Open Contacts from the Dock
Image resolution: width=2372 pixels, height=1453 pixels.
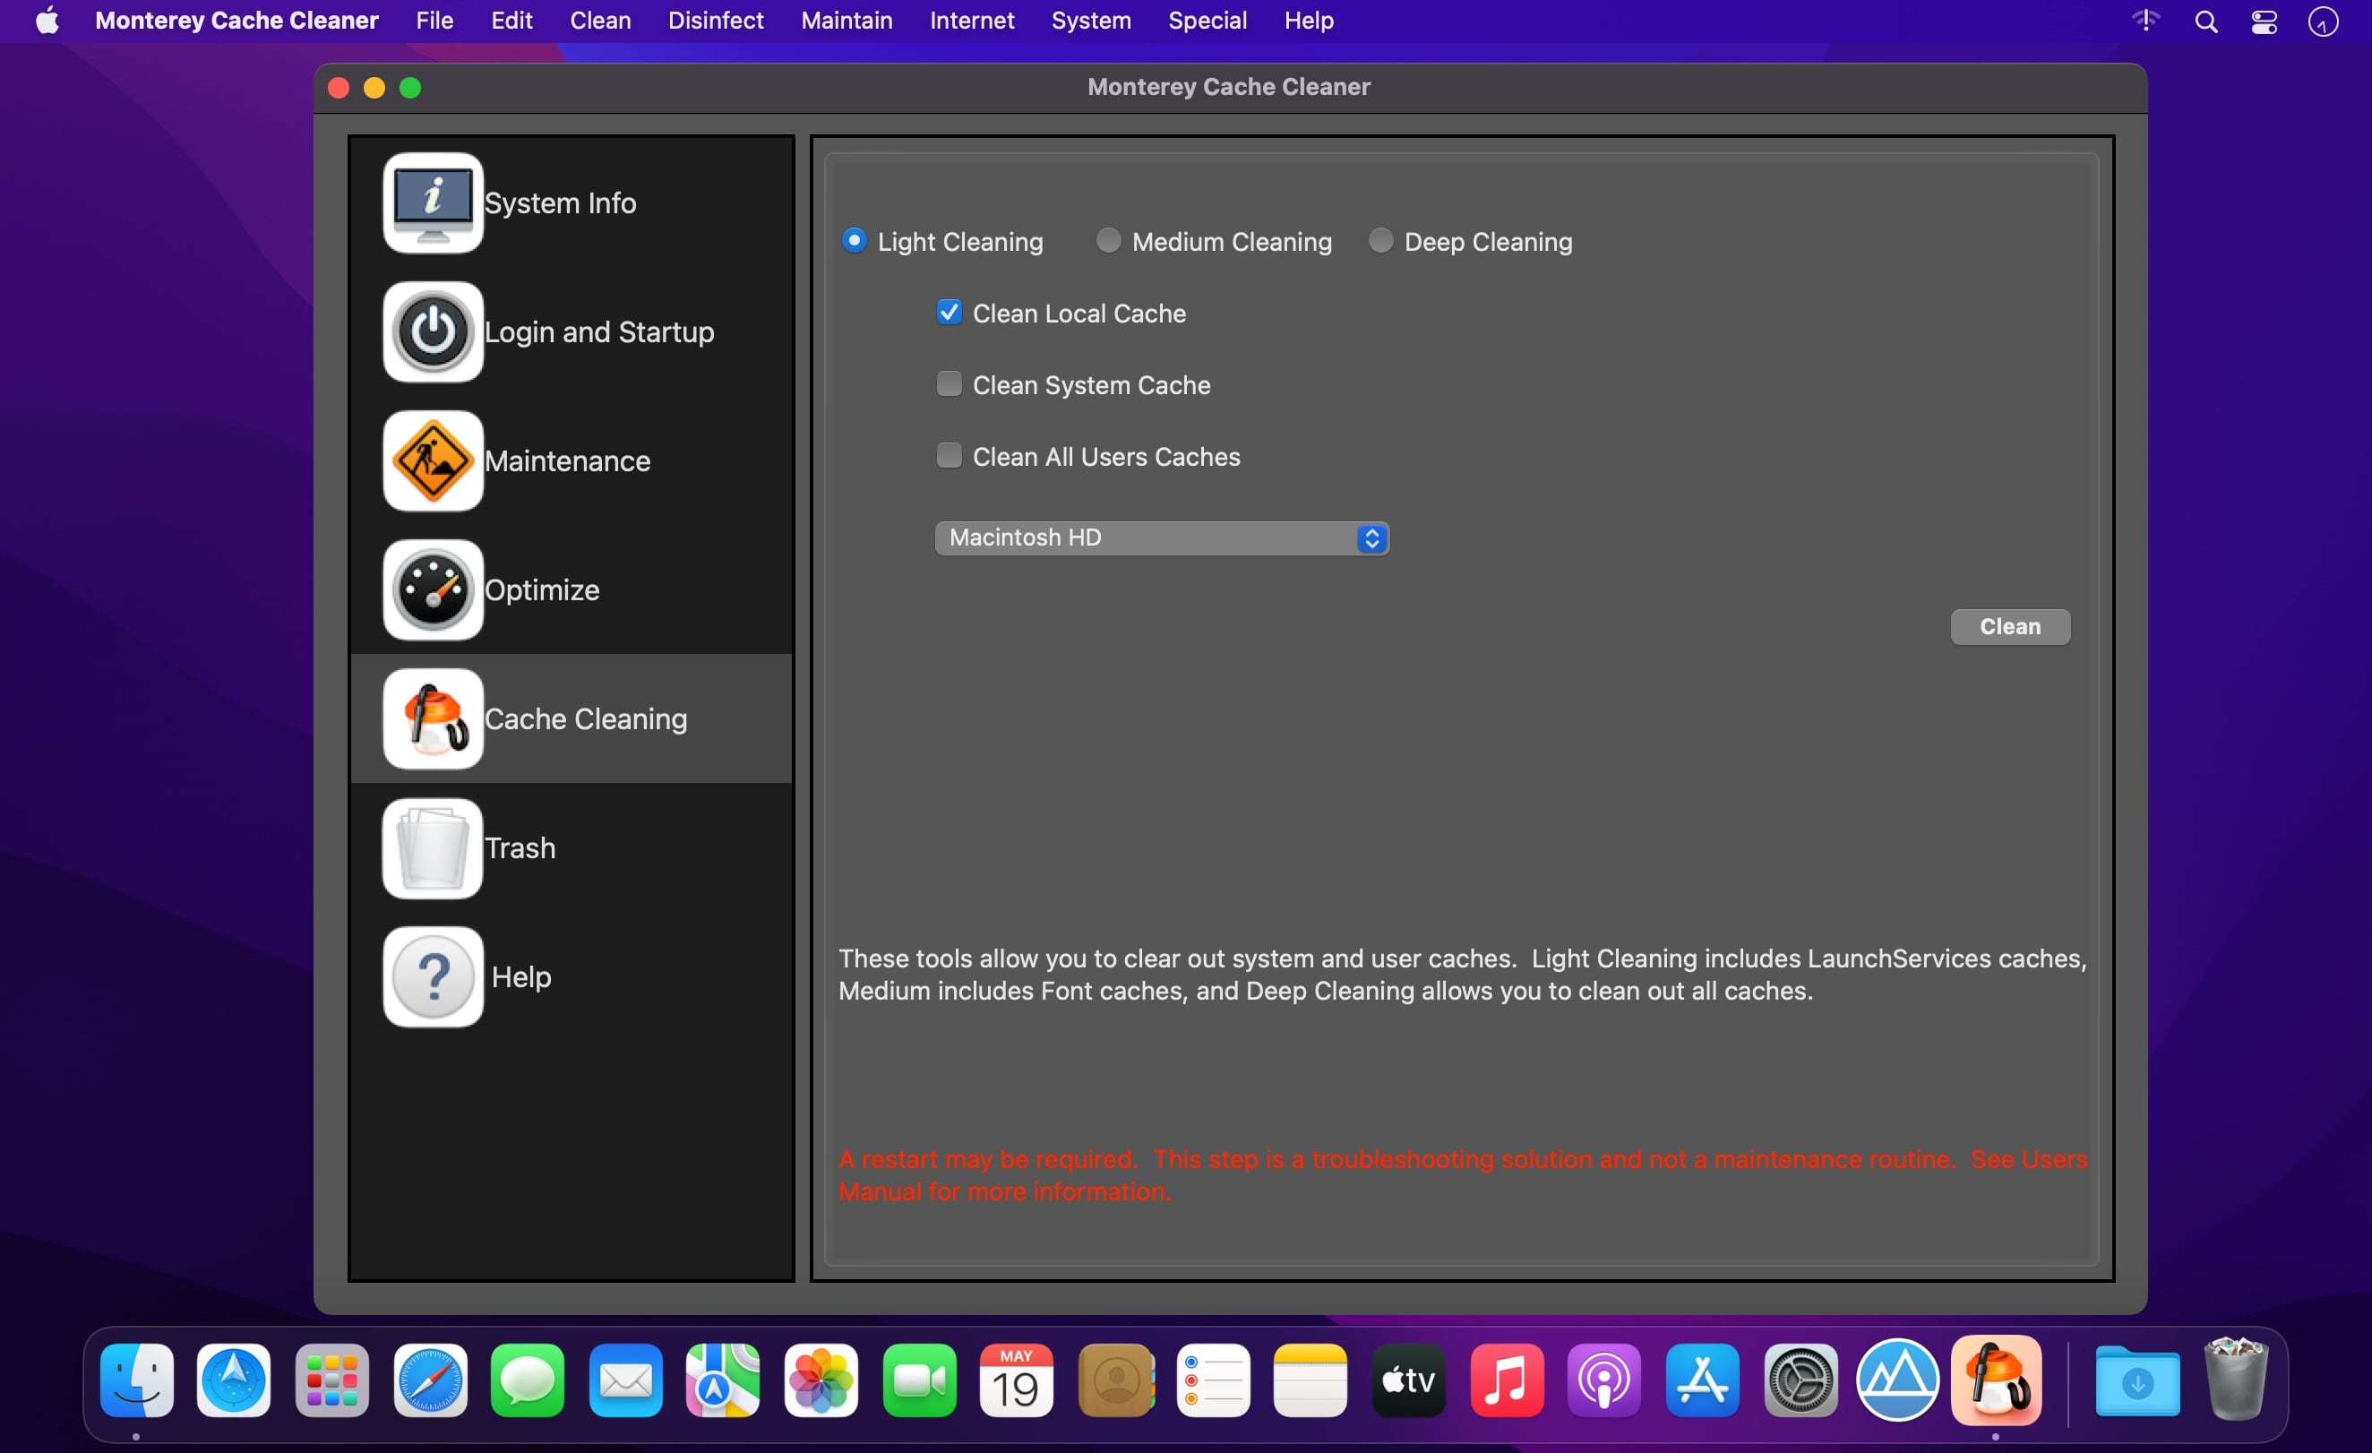[1117, 1380]
